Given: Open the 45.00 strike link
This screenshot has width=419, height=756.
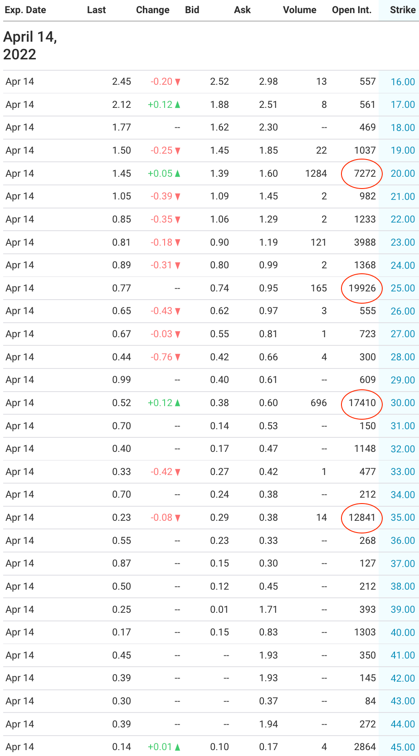Looking at the screenshot, I should click(403, 747).
